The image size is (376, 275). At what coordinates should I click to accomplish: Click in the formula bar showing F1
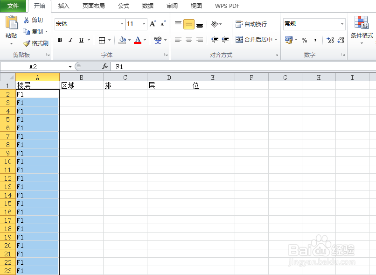tap(243, 67)
